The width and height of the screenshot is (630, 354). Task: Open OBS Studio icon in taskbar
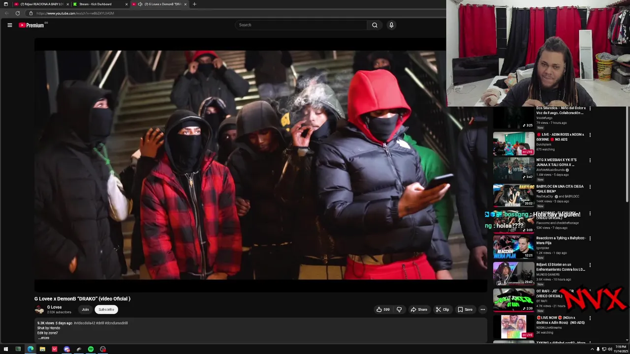tap(103, 349)
